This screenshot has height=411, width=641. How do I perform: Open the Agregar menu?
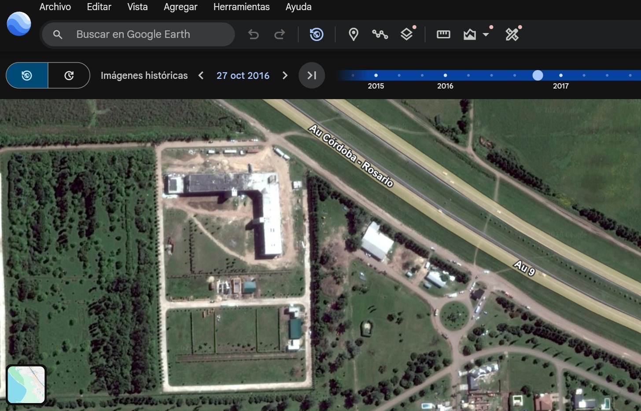181,7
